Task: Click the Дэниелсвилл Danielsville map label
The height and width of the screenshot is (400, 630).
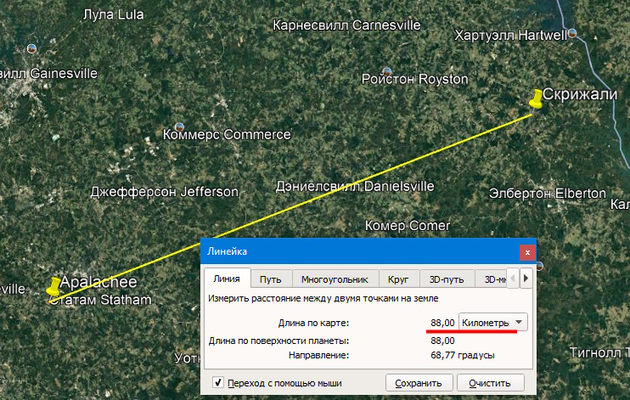Action: [x=355, y=187]
